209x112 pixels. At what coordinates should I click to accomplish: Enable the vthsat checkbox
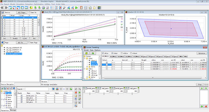click(131, 53)
